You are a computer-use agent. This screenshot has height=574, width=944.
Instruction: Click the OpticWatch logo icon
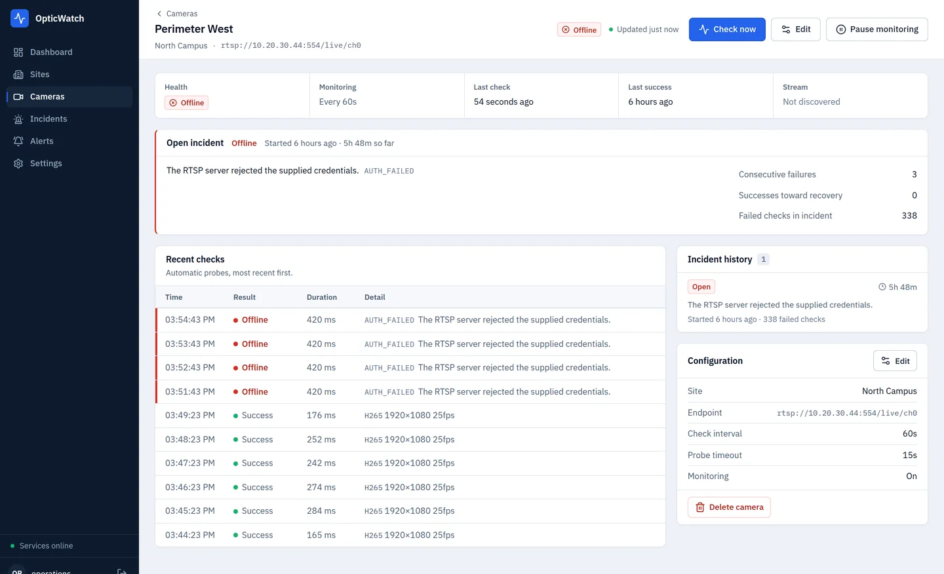[20, 18]
